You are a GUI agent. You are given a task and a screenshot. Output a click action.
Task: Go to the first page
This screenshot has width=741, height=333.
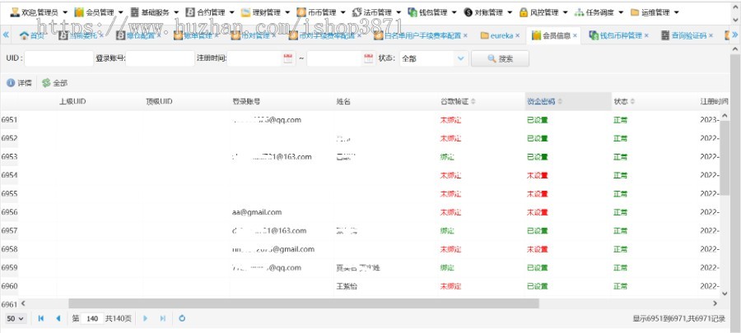pyautogui.click(x=40, y=318)
